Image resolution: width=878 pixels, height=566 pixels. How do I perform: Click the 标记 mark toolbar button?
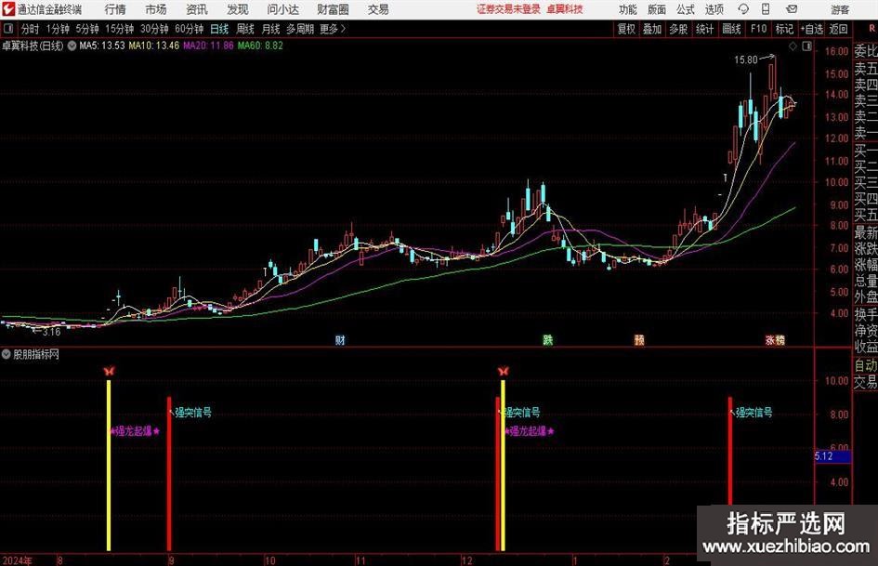784,29
